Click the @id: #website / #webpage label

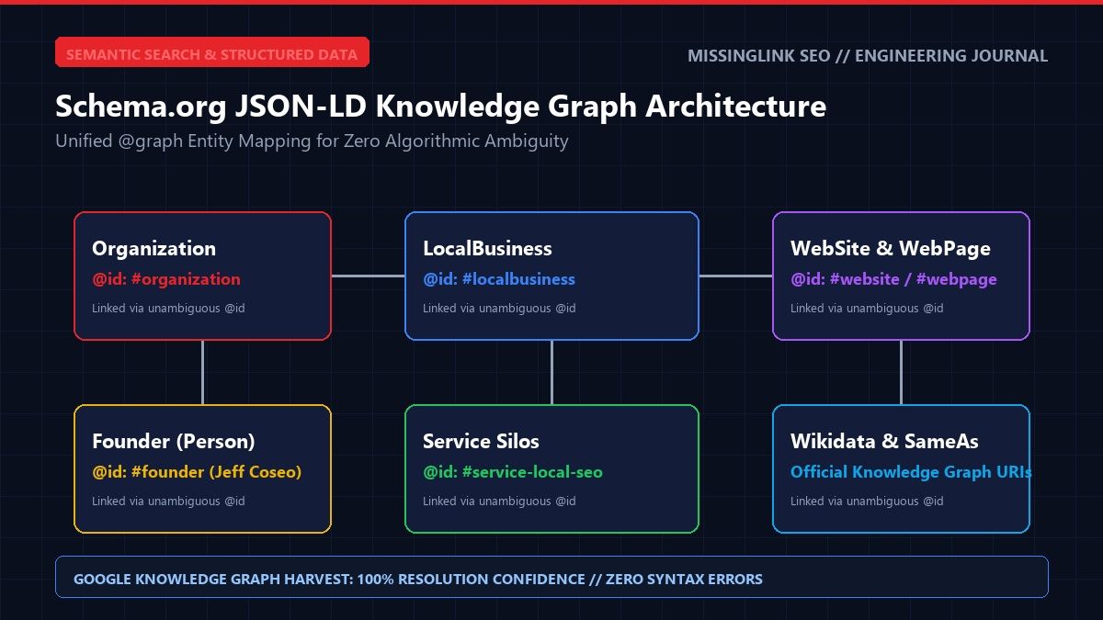coord(893,279)
